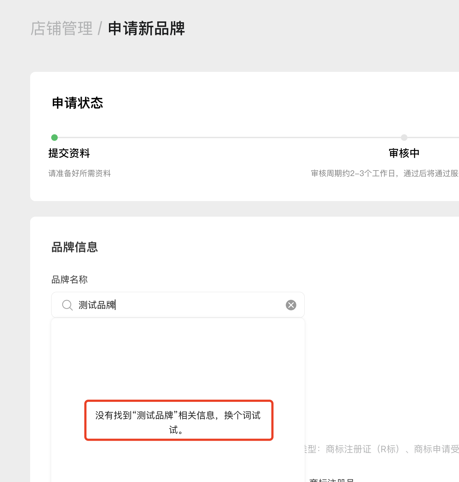Go back to 店铺管理 breadcrumb
This screenshot has height=482, width=459.
point(62,28)
